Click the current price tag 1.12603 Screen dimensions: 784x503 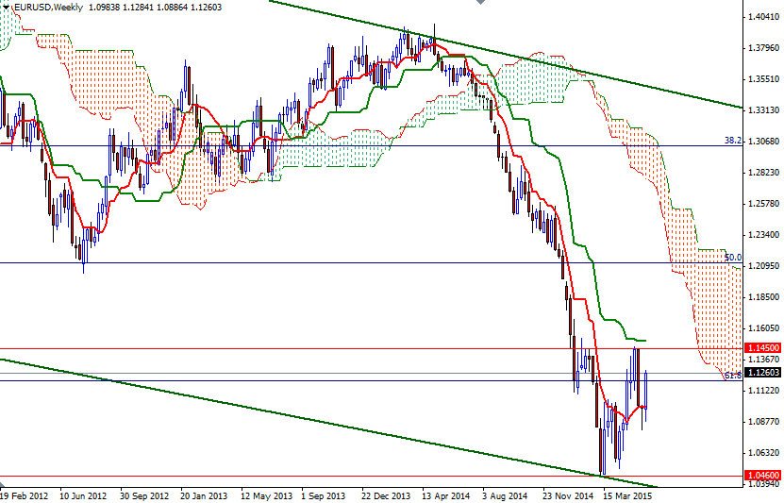762,373
